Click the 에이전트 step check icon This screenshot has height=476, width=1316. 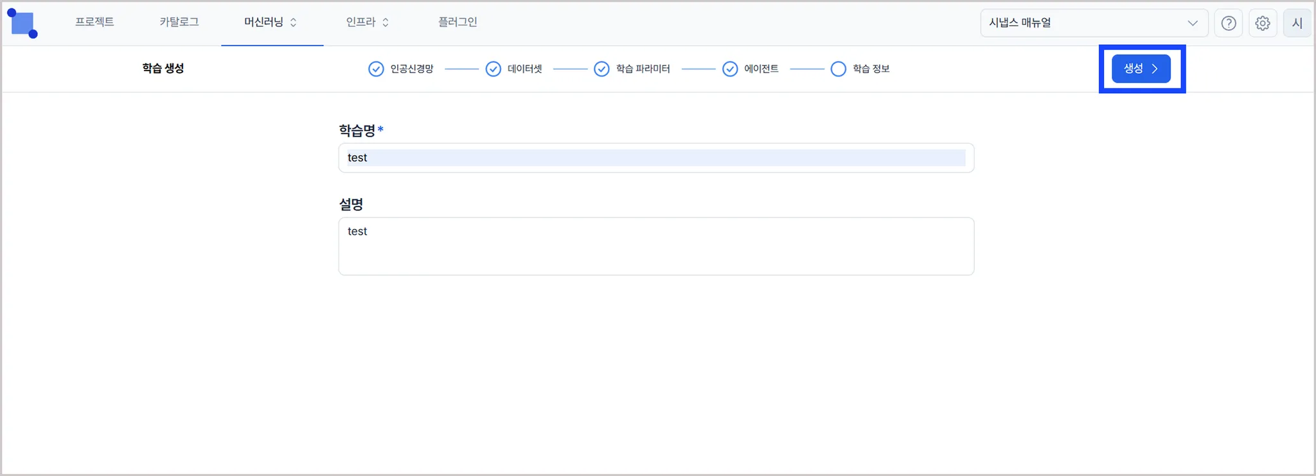(730, 69)
